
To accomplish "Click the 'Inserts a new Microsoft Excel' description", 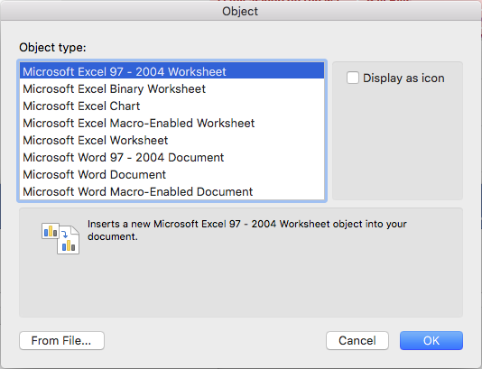I will pyautogui.click(x=246, y=230).
